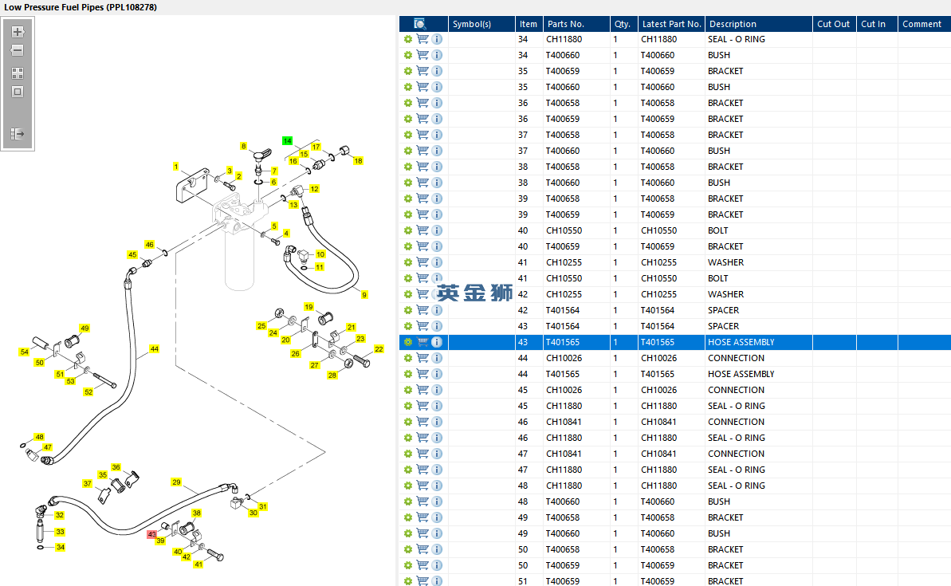
Task: Click WASHER description in item 42 row
Action: 725,294
